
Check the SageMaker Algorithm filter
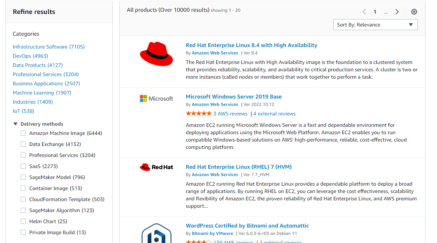tap(23, 210)
